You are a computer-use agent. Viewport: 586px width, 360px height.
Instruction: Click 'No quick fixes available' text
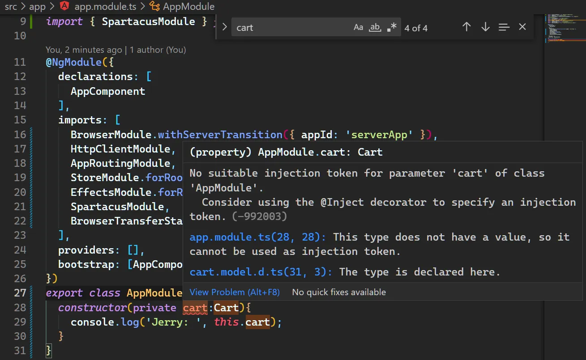(339, 292)
